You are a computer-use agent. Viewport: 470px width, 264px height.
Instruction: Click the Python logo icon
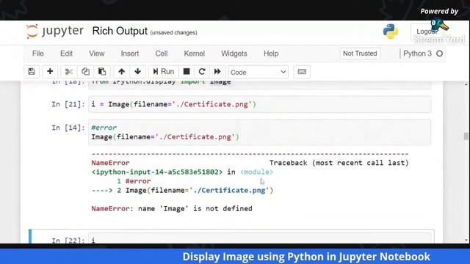pos(390,32)
